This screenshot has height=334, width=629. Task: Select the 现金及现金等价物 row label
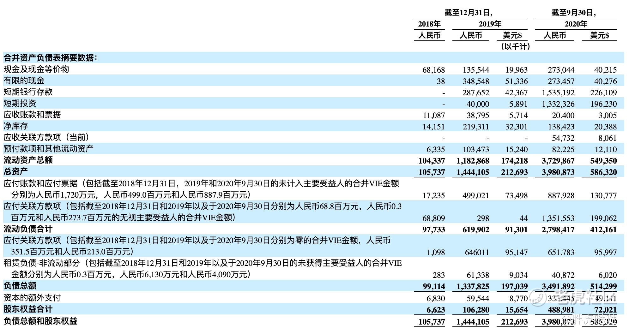(x=36, y=69)
